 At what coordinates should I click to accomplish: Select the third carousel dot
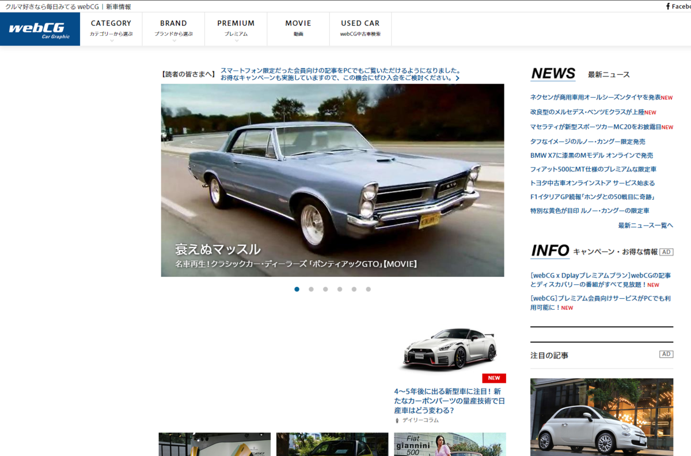pos(325,289)
